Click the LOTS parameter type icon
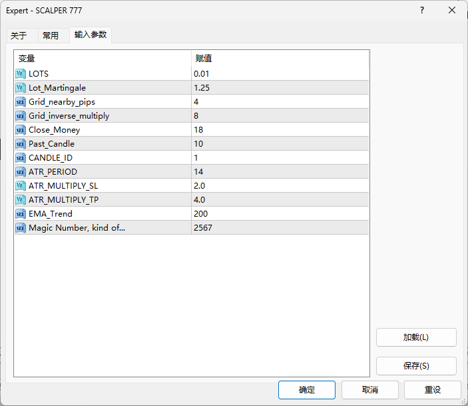 (20, 74)
